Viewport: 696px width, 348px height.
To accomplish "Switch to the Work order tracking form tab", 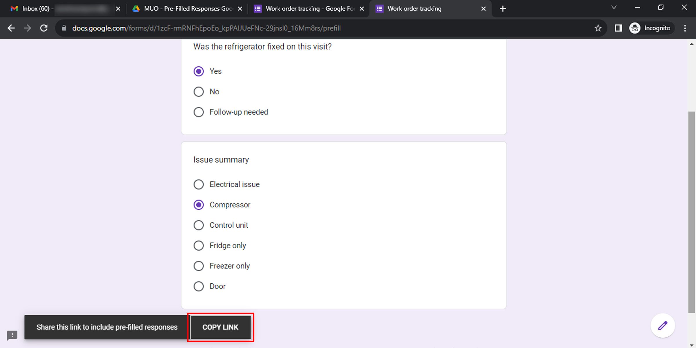I will (415, 8).
